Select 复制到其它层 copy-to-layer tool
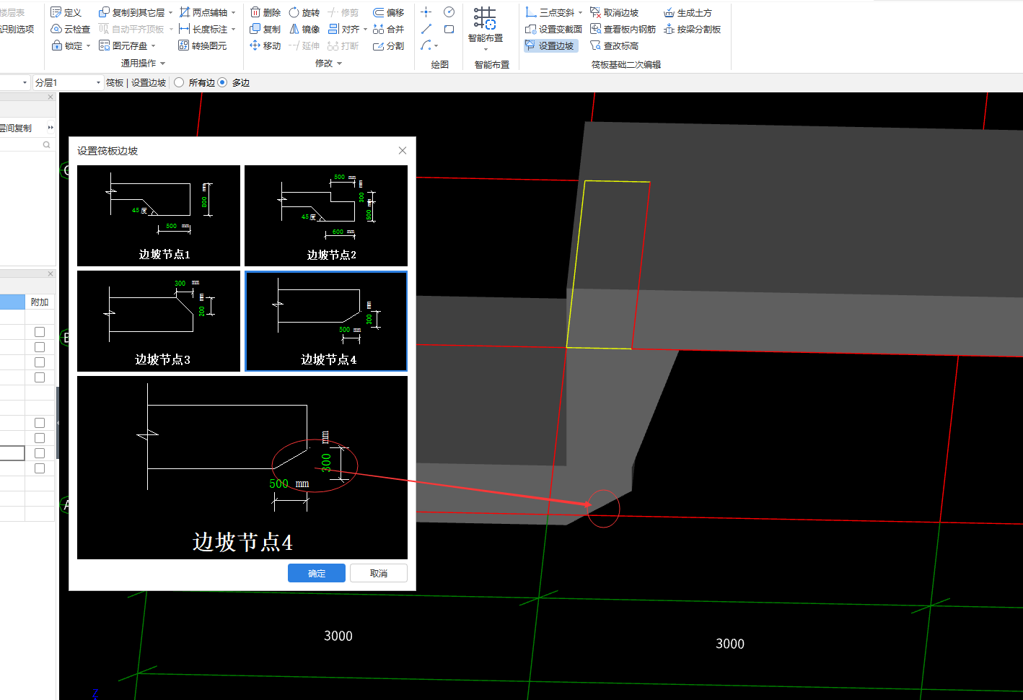This screenshot has height=700, width=1023. coord(131,12)
